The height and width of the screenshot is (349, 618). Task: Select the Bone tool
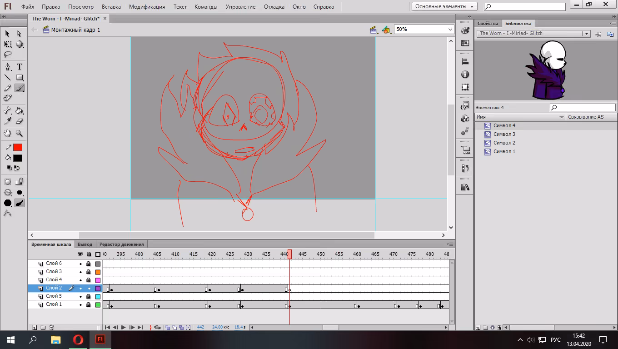point(8,110)
